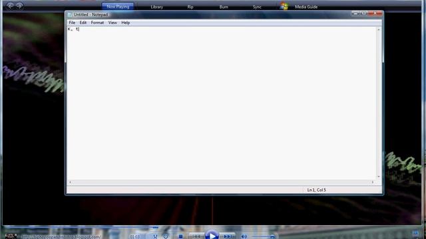The image size is (426, 239).
Task: Open Notepad's File menu
Action: [x=72, y=23]
